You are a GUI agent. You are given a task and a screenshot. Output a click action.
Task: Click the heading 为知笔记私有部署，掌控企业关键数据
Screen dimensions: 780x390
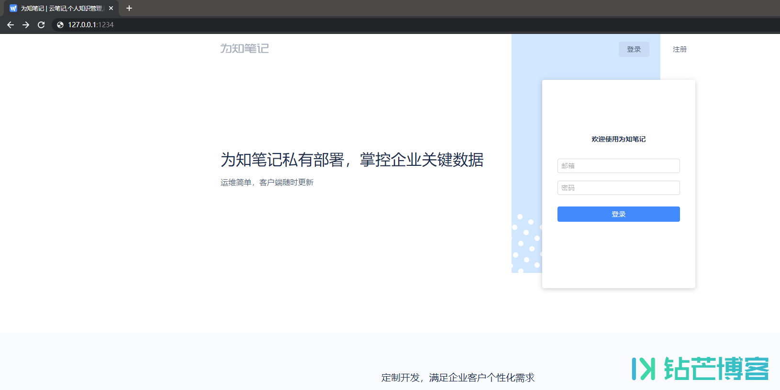click(x=352, y=160)
